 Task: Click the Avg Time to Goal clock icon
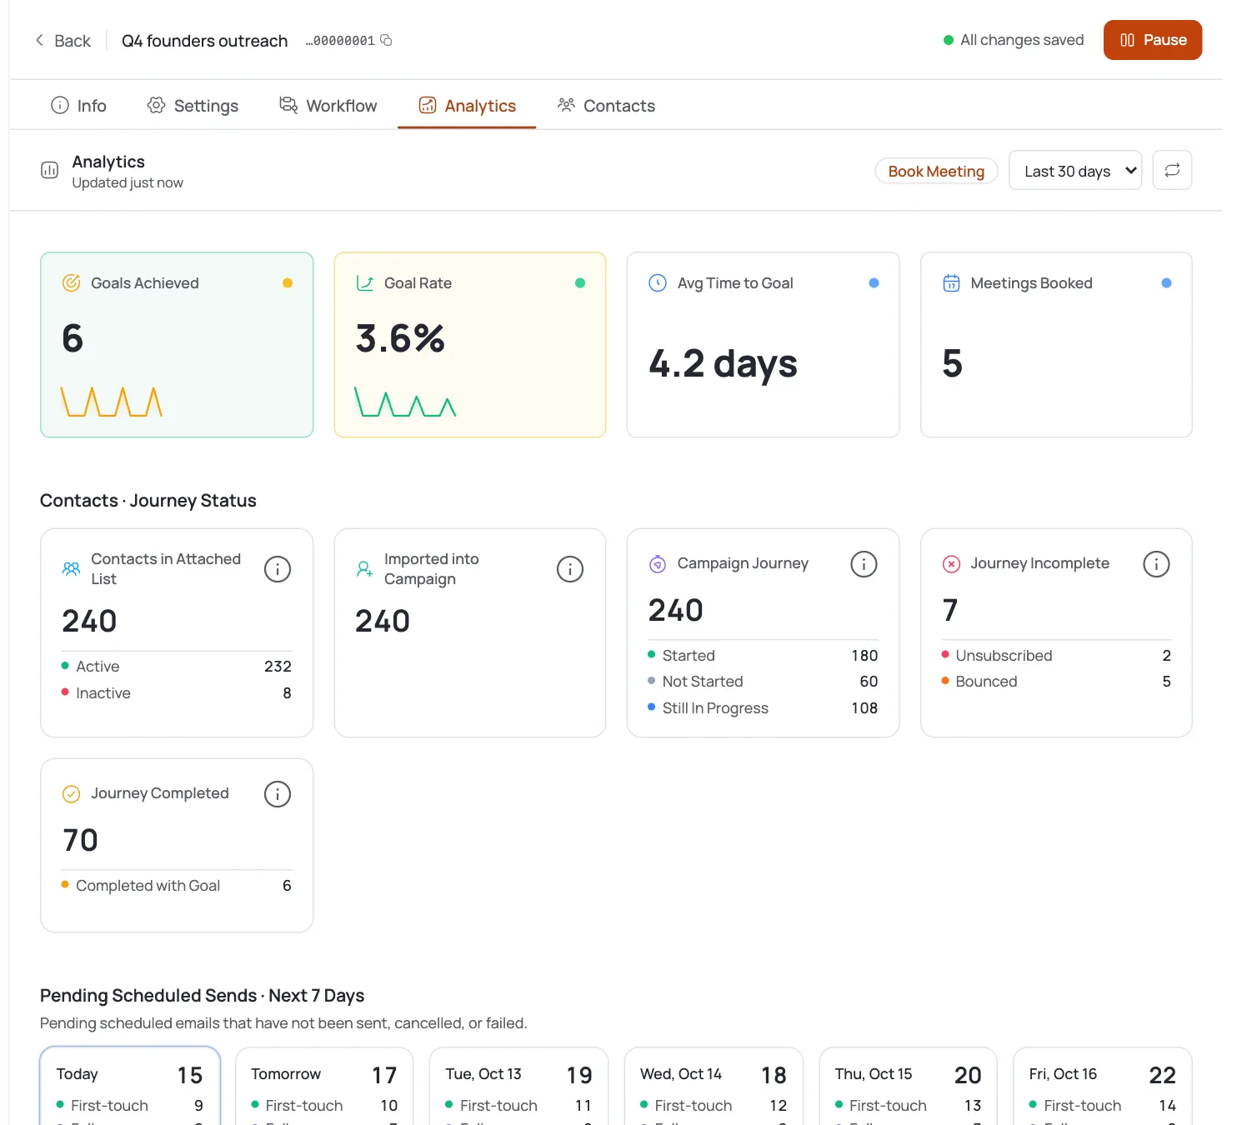point(658,283)
